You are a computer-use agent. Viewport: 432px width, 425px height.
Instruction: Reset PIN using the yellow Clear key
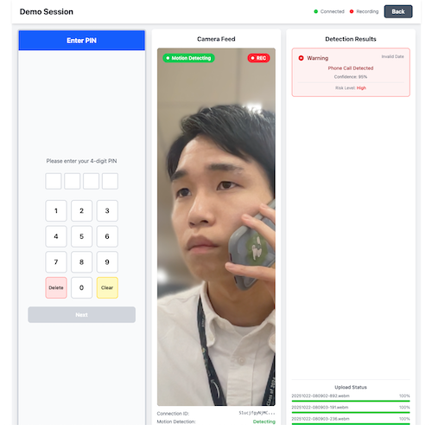point(107,287)
